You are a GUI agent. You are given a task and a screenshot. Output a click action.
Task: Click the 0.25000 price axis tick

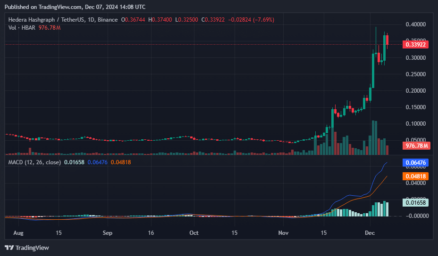(x=416, y=74)
